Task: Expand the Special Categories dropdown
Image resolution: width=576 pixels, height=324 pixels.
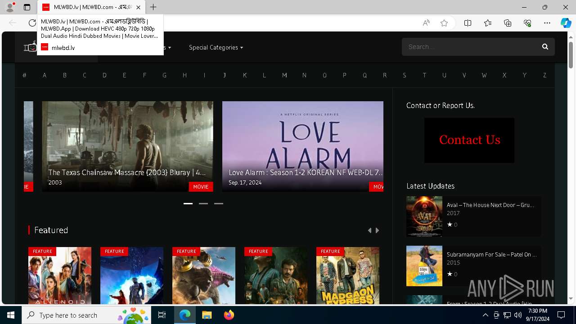Action: coord(216,47)
